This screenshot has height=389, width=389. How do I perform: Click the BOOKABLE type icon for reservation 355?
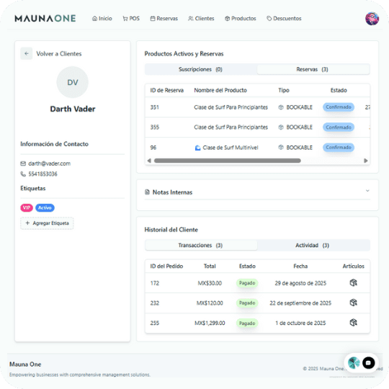[281, 128]
